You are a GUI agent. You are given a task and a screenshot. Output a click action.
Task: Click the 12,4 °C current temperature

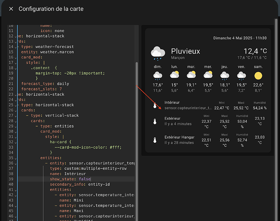coord(255,51)
